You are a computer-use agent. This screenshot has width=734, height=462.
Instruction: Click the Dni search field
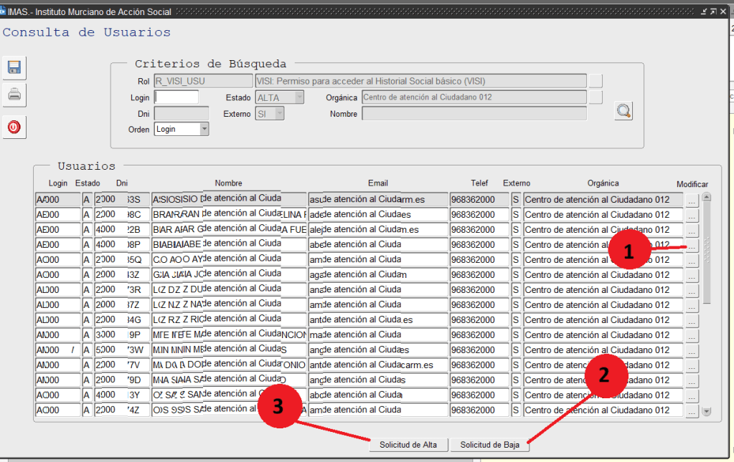coord(181,113)
